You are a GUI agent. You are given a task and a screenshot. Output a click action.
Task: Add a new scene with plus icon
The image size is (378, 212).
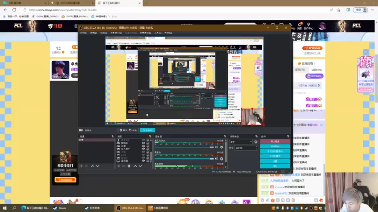81,166
